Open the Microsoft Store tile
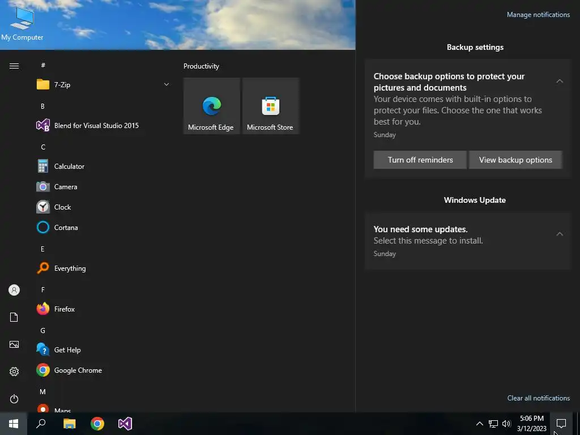This screenshot has height=435, width=580. pyautogui.click(x=270, y=106)
